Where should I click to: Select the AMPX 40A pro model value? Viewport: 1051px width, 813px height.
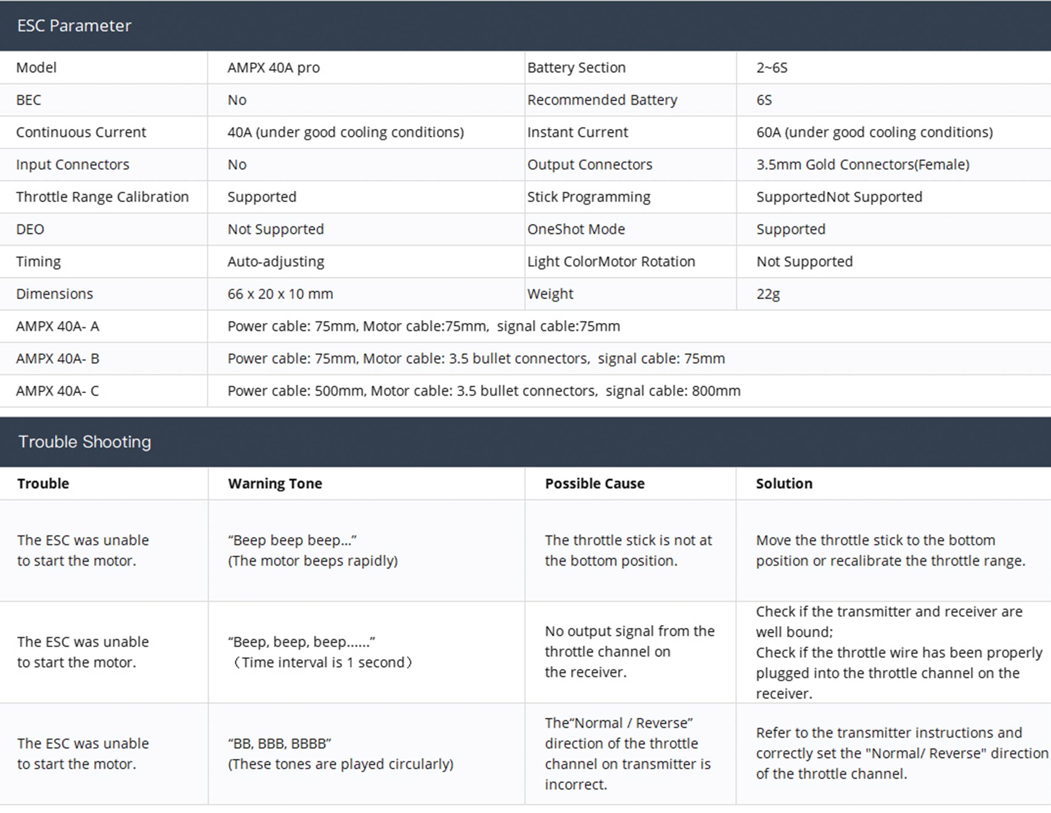(273, 67)
